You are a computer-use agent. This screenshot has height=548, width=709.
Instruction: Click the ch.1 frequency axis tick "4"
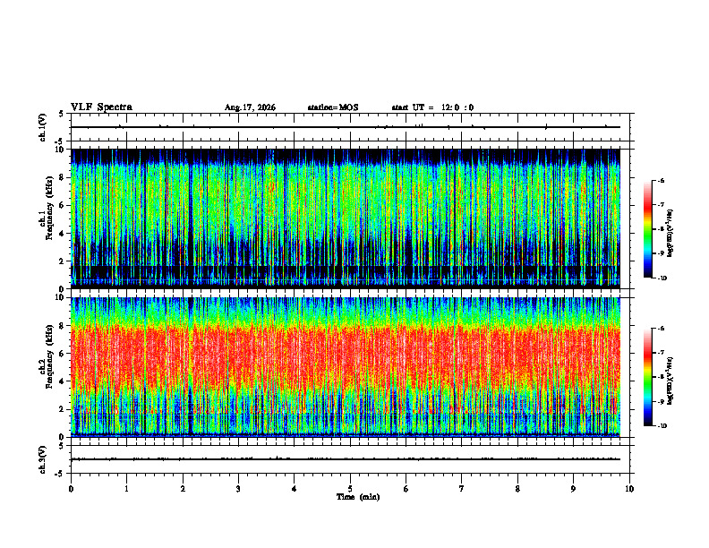click(63, 234)
